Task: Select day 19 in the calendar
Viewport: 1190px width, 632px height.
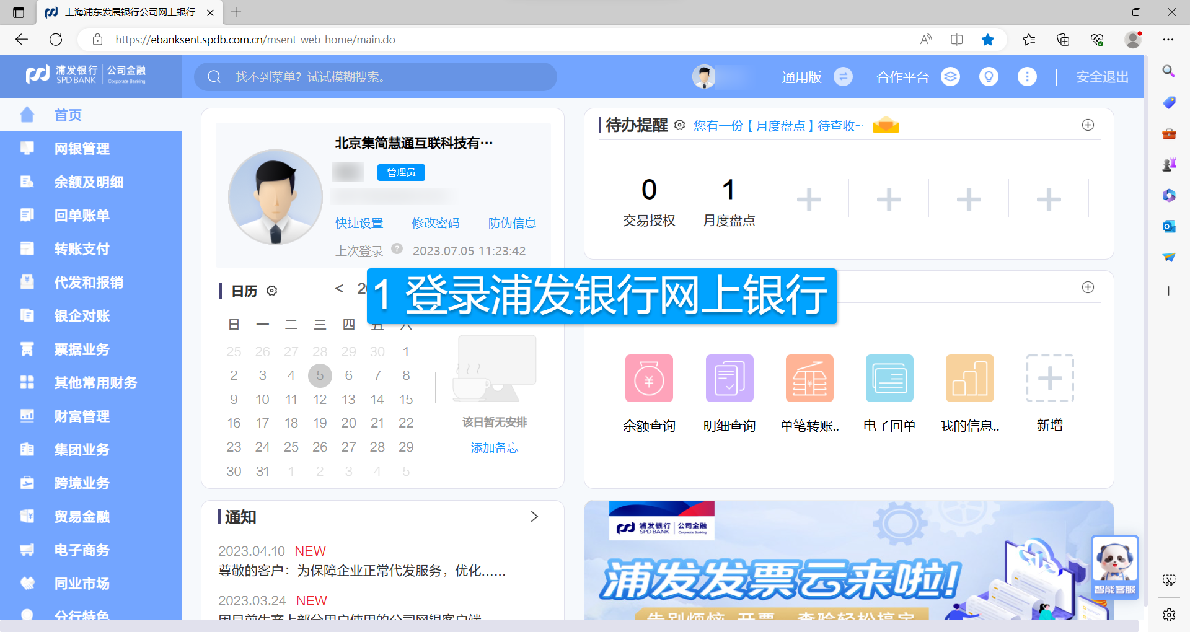Action: (320, 423)
